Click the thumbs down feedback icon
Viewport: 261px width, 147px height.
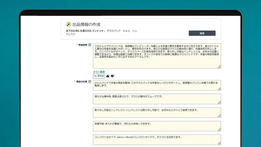coord(112,76)
